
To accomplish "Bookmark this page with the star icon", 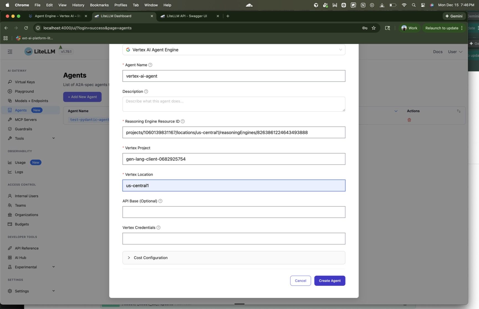I will [374, 28].
